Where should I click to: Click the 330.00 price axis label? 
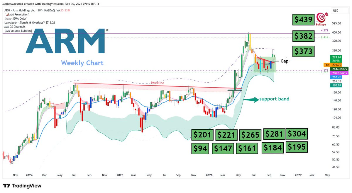337,50
